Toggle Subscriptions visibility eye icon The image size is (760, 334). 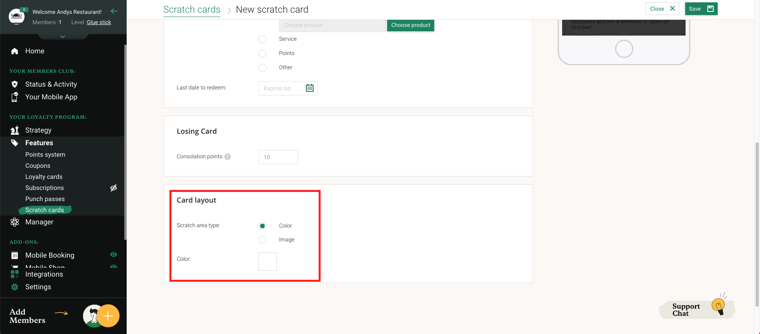coord(114,188)
